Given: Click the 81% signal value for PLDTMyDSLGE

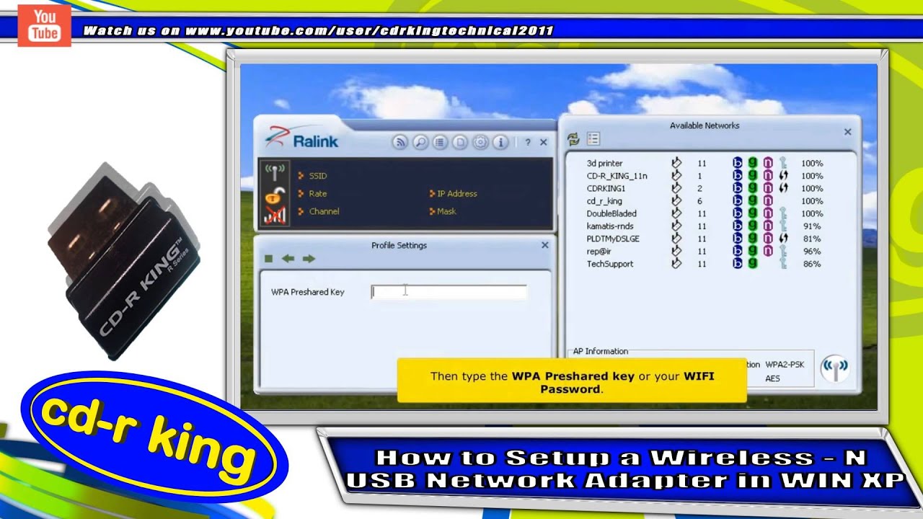Looking at the screenshot, I should click(x=812, y=239).
